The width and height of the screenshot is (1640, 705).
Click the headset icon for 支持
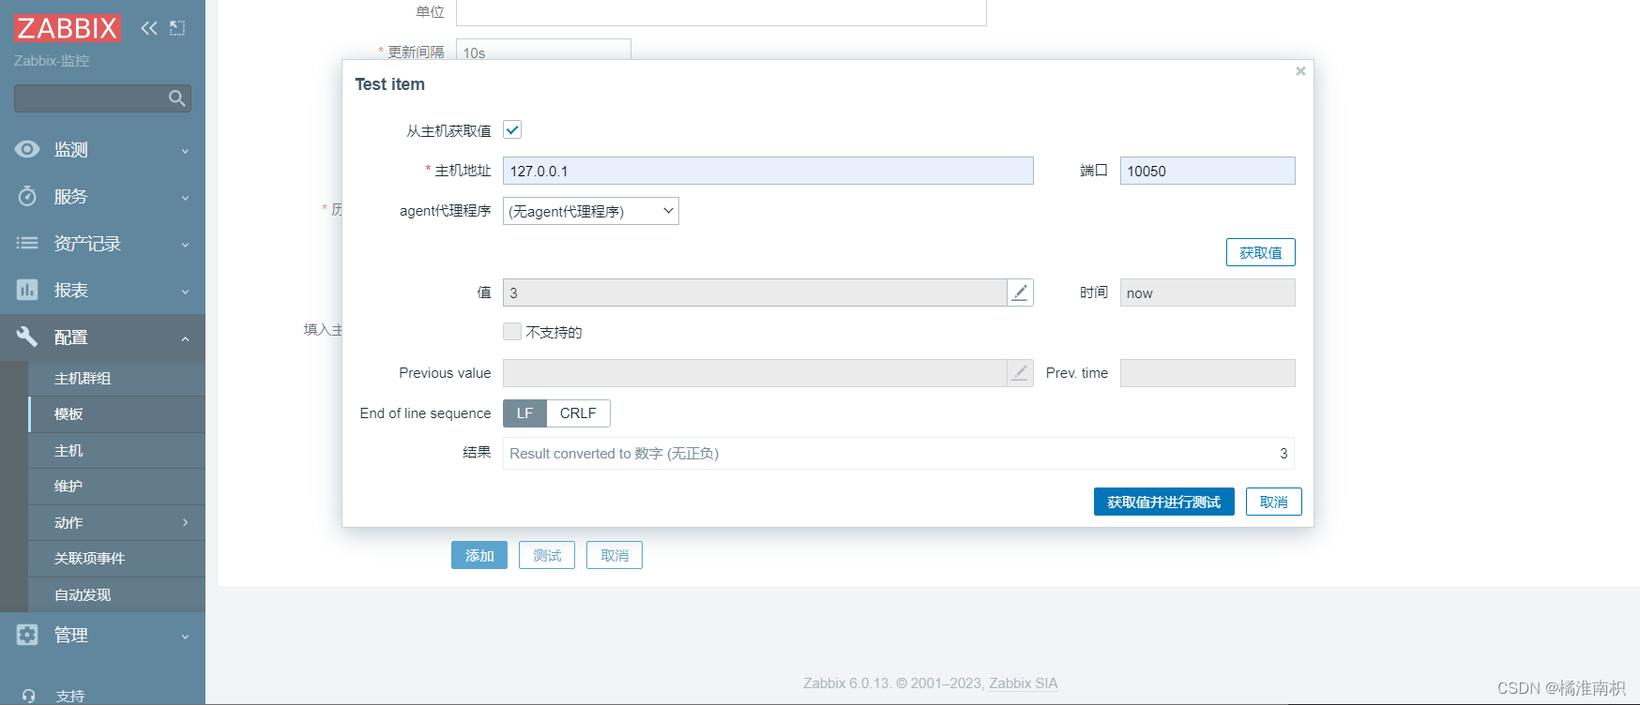tap(28, 697)
